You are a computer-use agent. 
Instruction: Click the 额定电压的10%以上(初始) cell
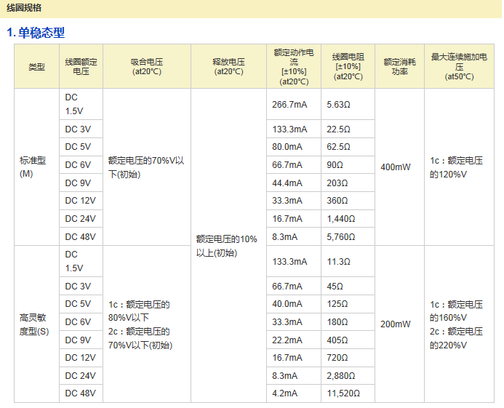(226, 246)
